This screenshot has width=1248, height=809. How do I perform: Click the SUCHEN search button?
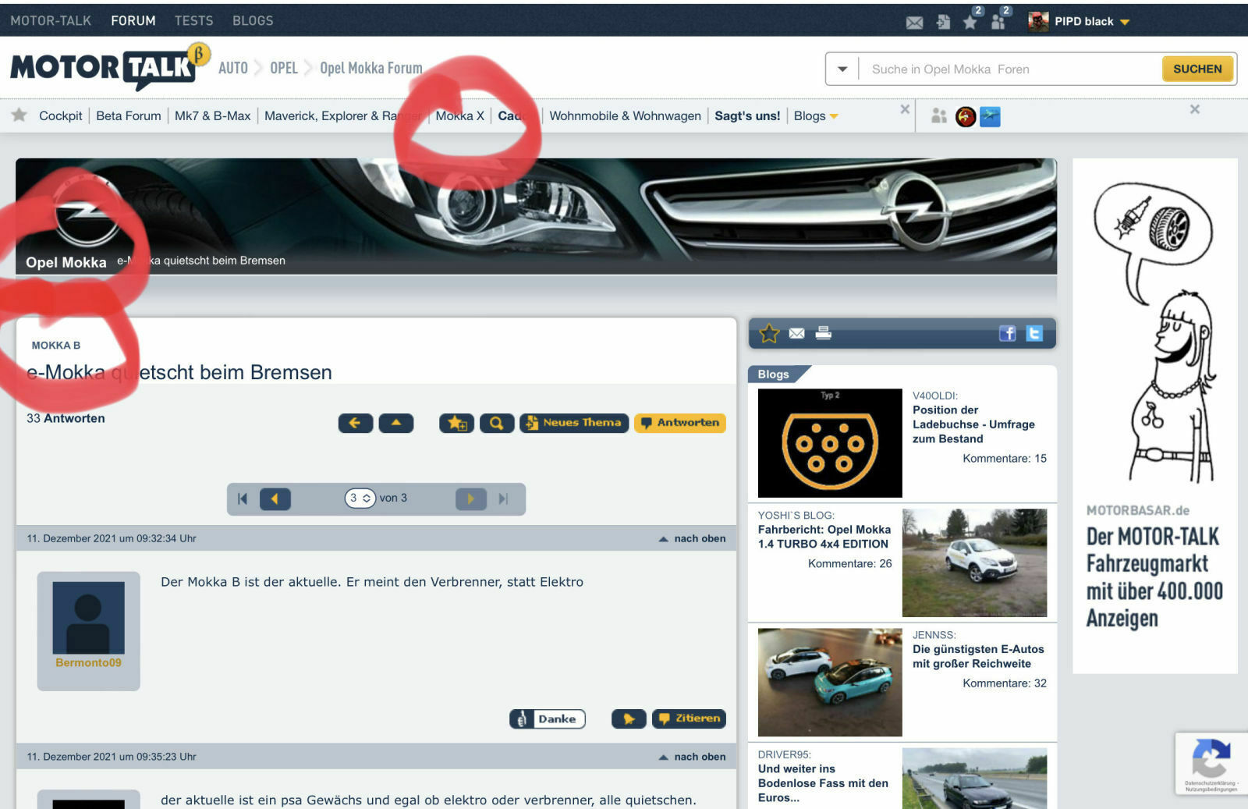(1197, 69)
